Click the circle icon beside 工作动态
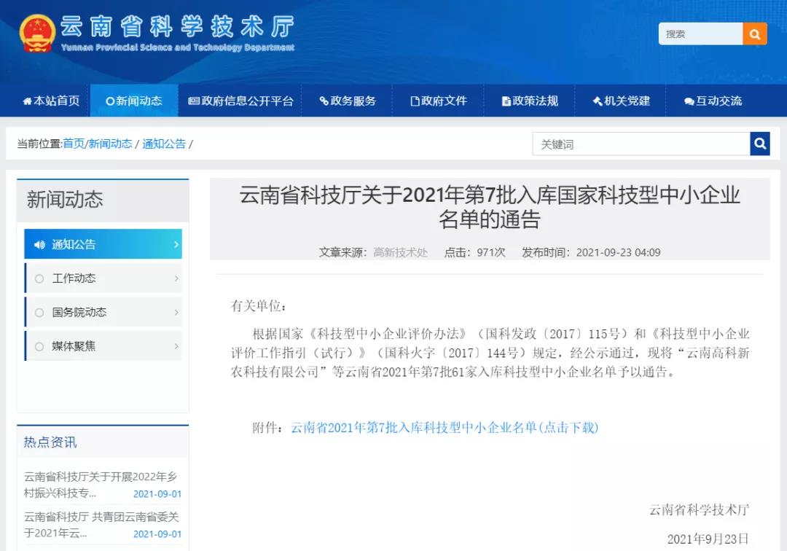Viewport: 787px width, 551px height. pos(39,278)
